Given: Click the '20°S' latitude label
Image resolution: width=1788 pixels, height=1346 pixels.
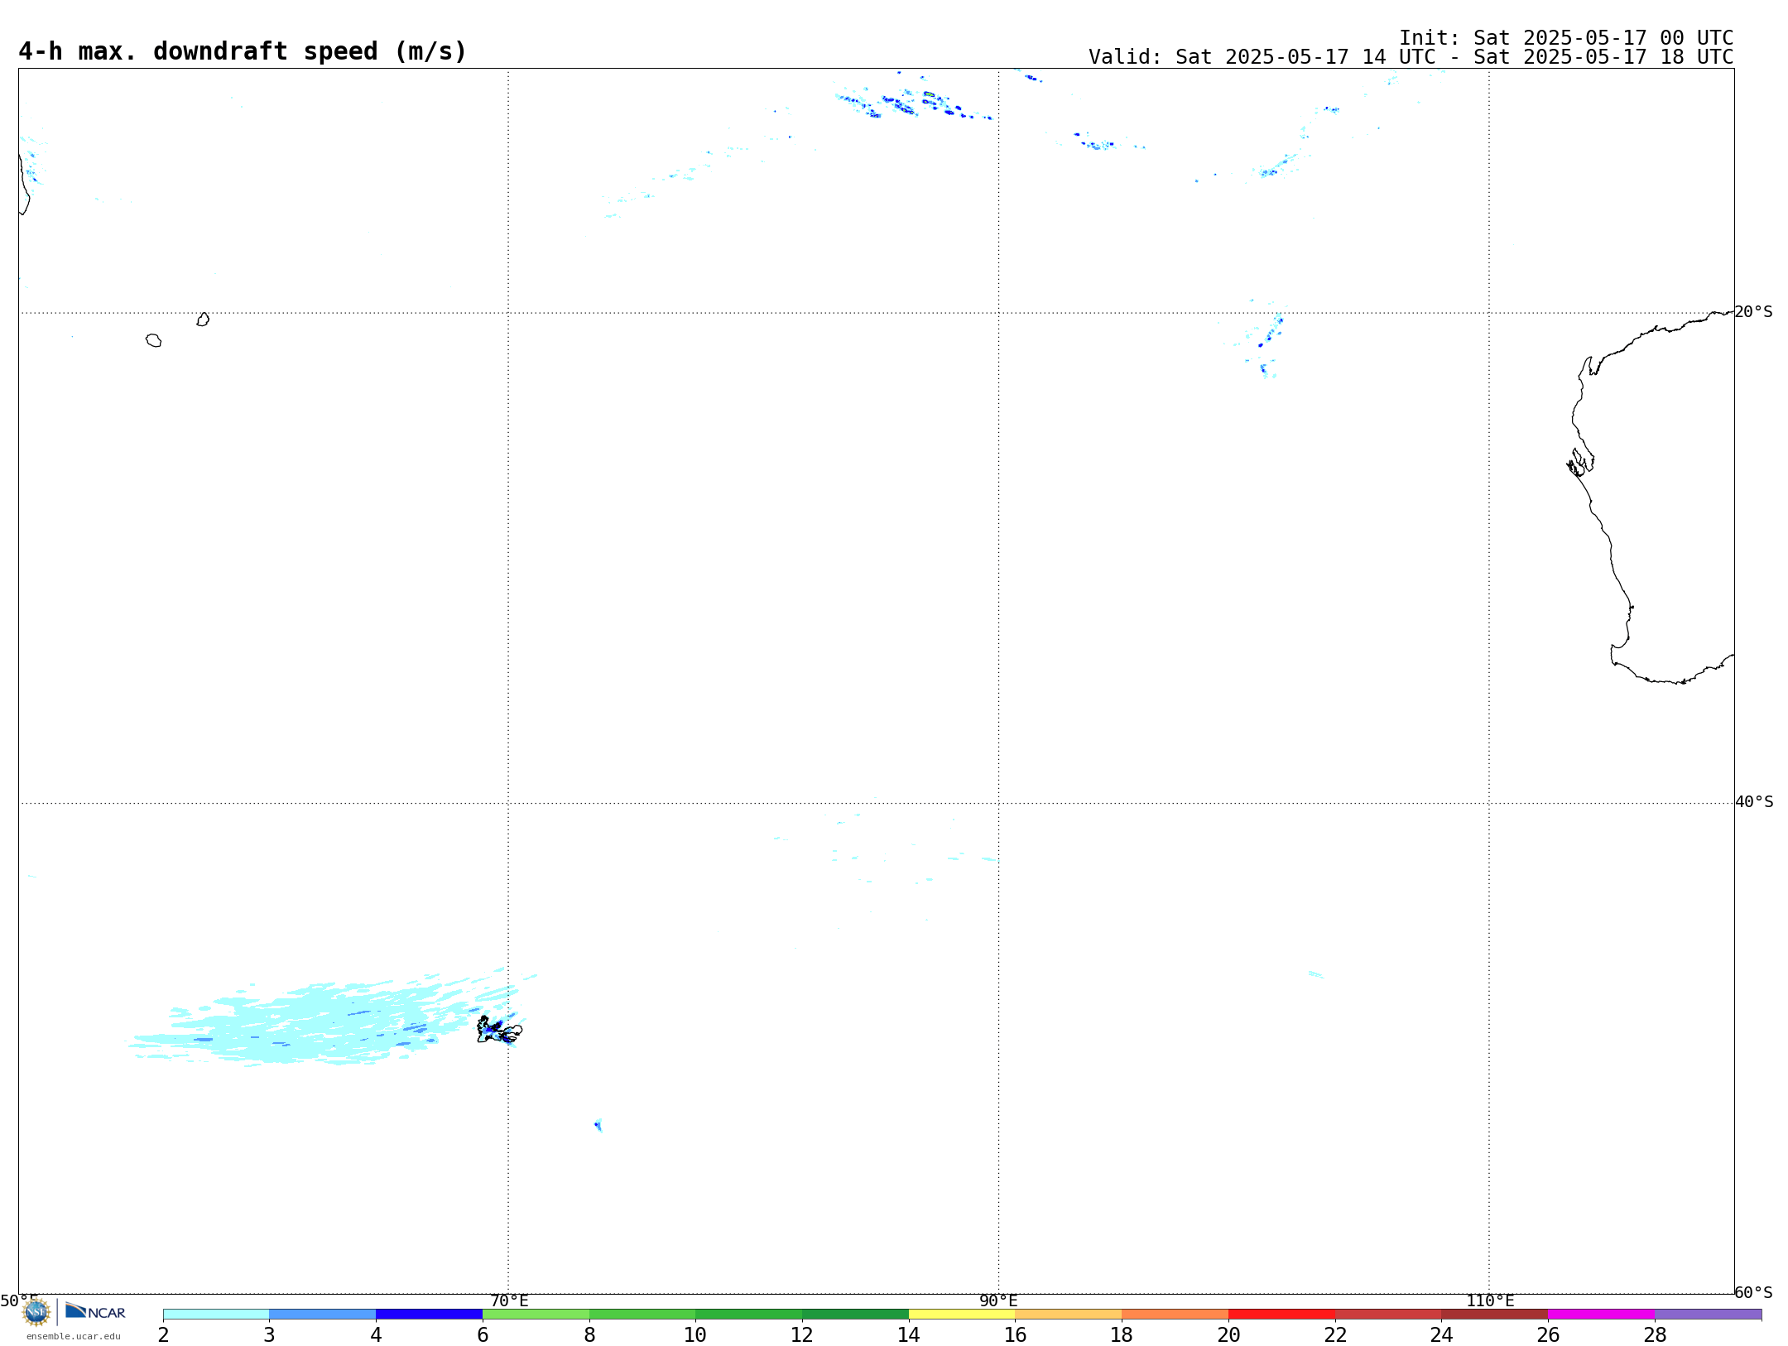Looking at the screenshot, I should (x=1753, y=312).
